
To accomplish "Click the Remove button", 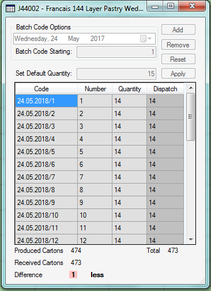I will 178,44.
